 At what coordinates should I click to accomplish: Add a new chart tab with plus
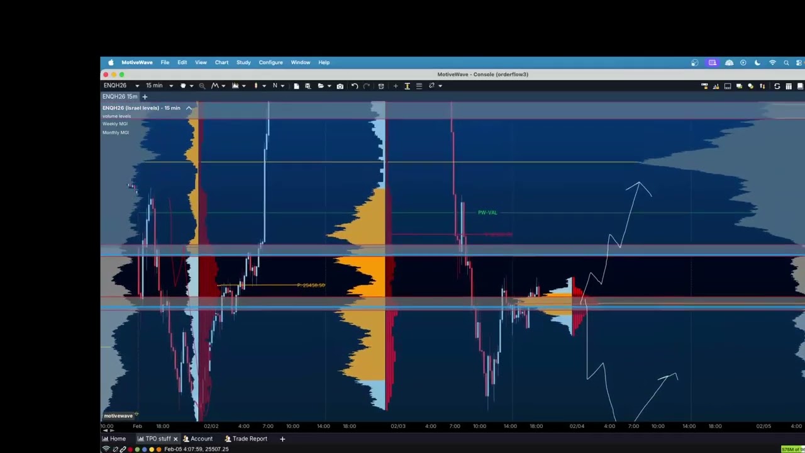coord(145,97)
